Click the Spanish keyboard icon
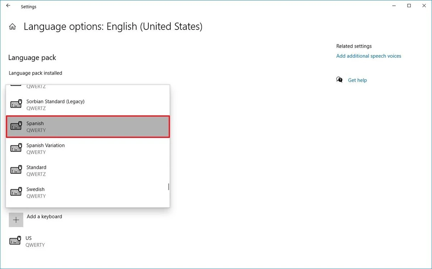432x269 pixels. tap(16, 126)
